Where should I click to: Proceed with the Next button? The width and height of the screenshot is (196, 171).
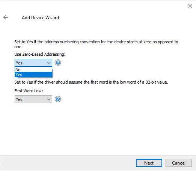point(149,163)
